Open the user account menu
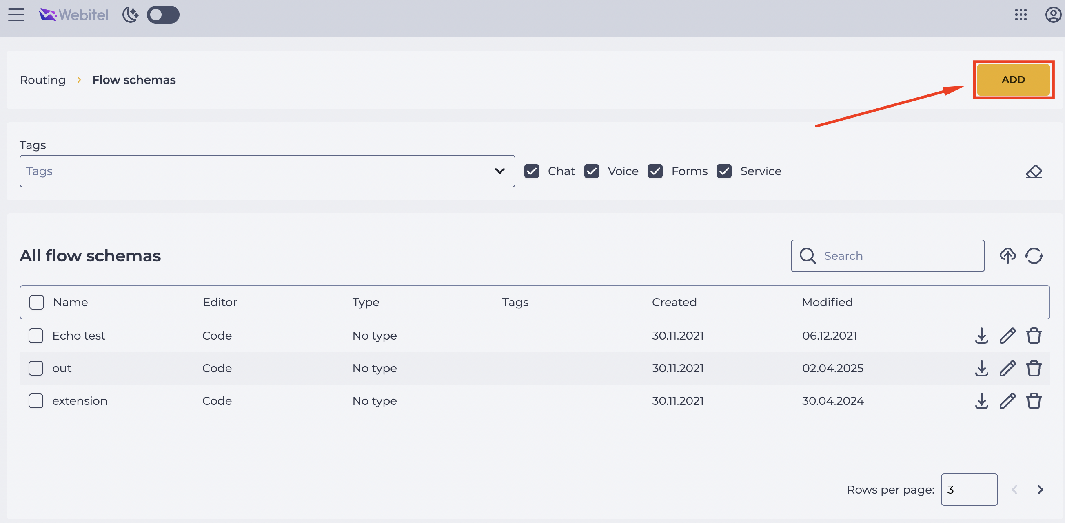1065x523 pixels. [x=1053, y=15]
